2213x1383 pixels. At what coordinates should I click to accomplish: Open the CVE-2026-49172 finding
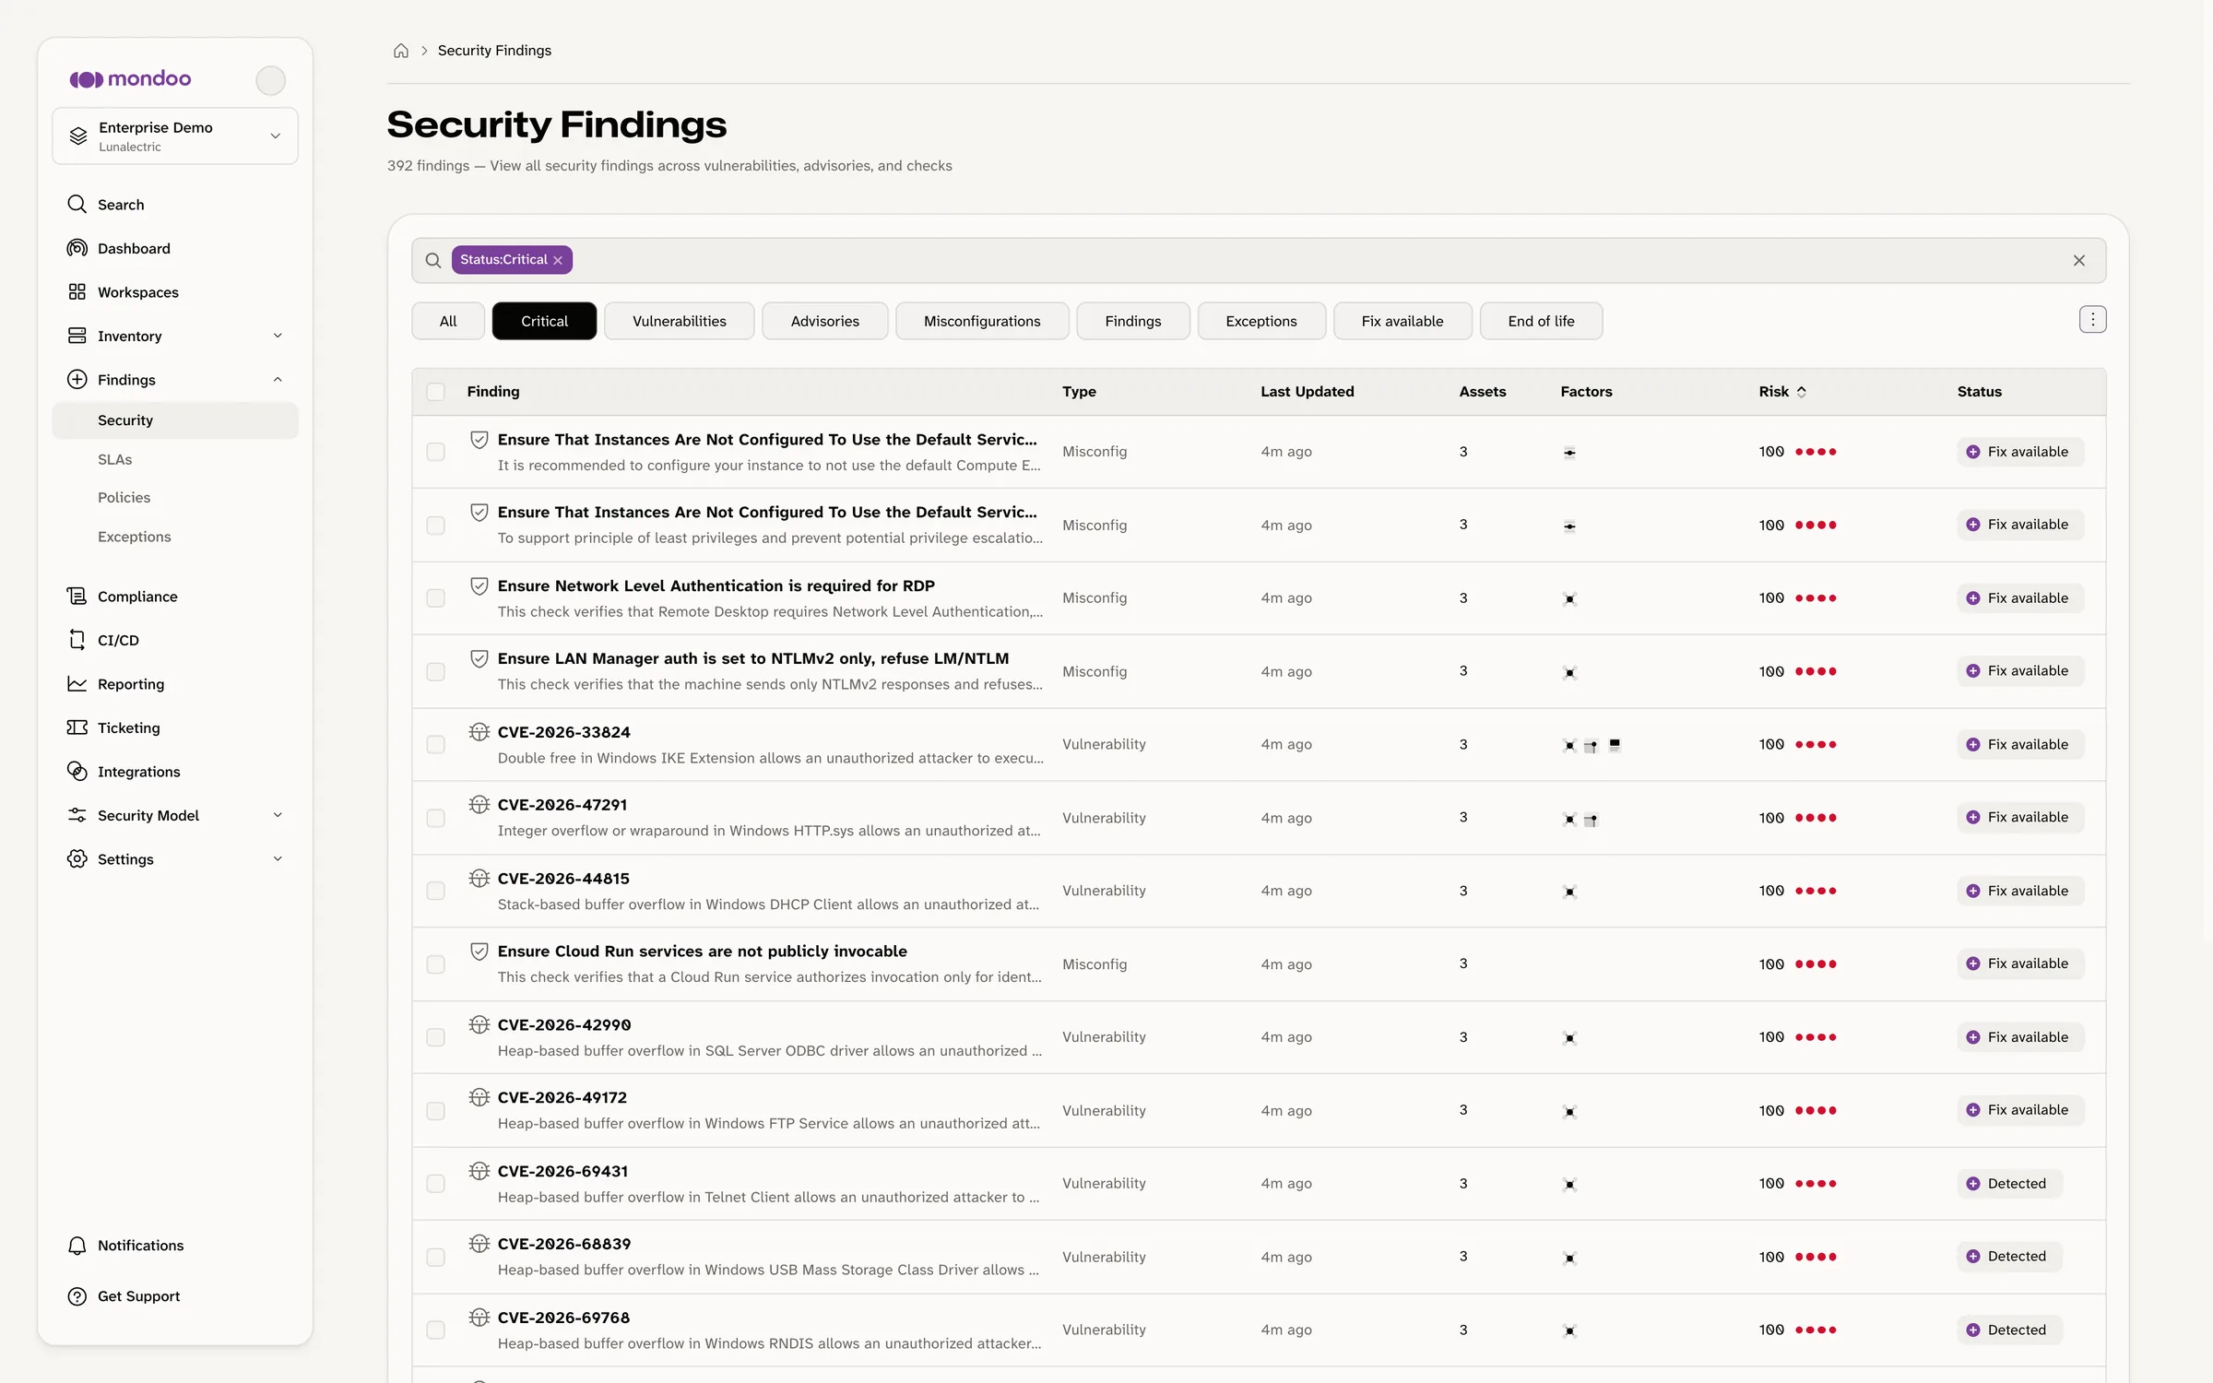pos(562,1098)
